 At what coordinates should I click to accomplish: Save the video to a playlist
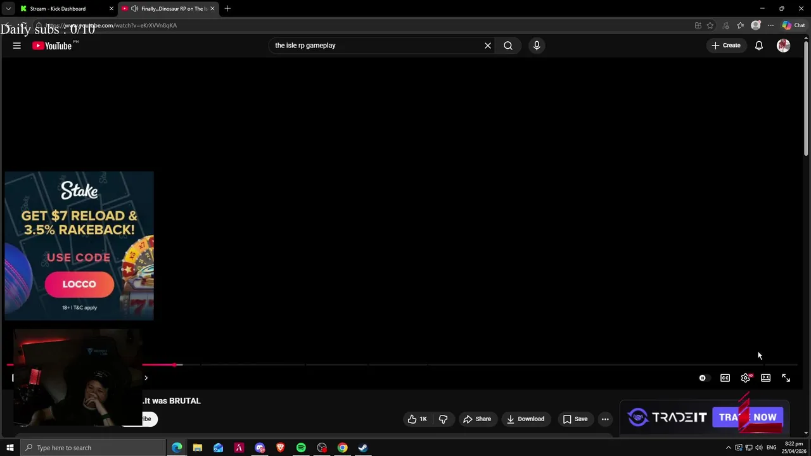[575, 419]
